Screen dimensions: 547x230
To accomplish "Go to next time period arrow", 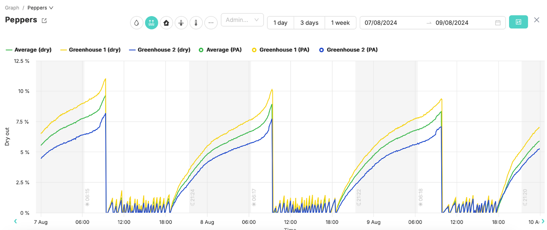I will 543,221.
